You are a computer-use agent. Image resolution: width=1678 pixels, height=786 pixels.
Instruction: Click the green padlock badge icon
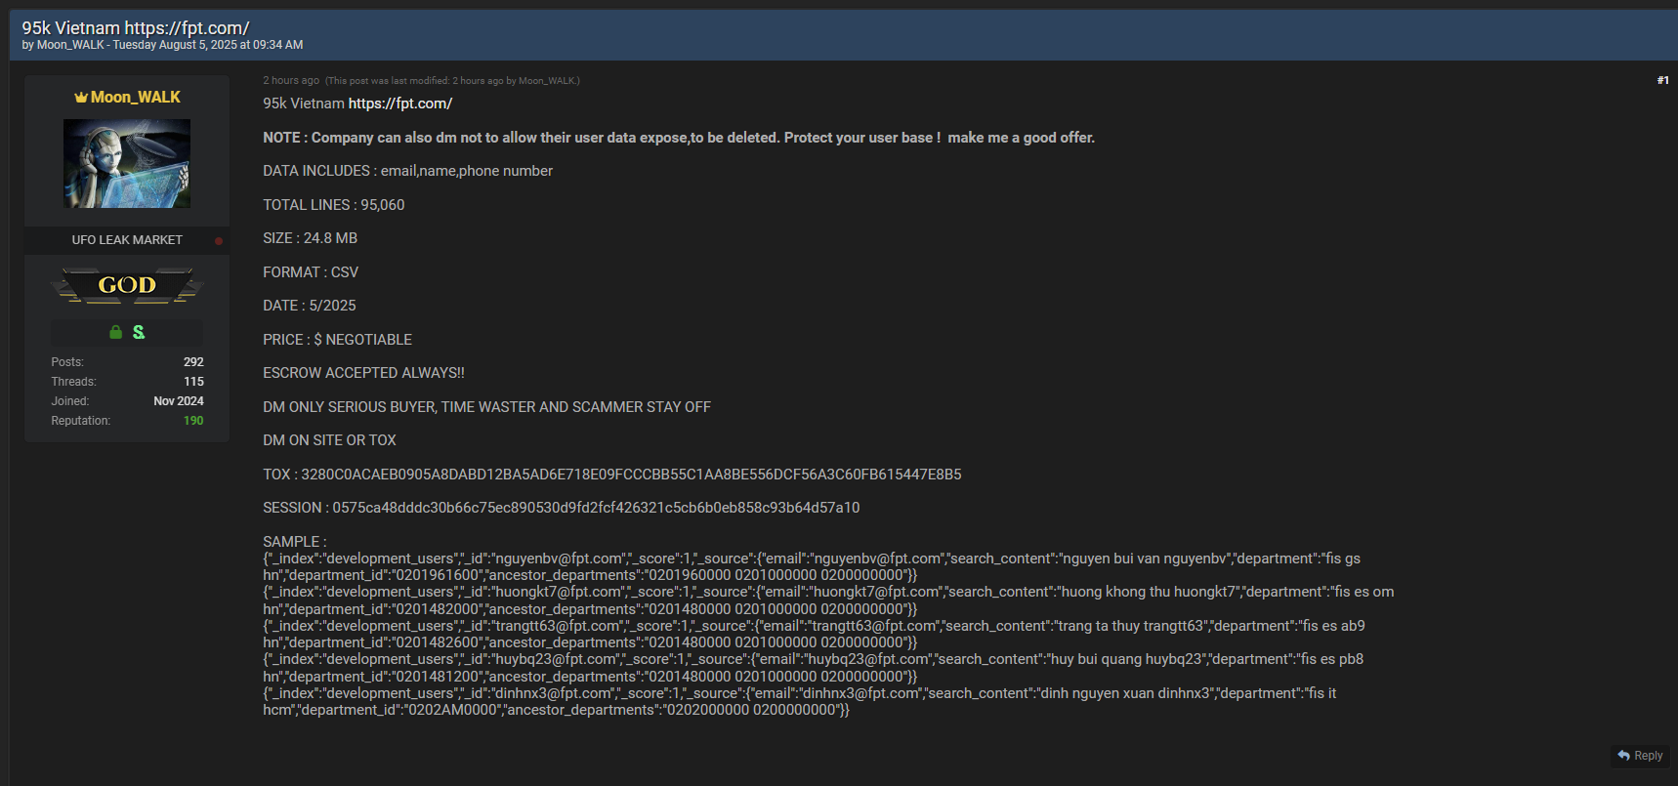click(x=115, y=332)
